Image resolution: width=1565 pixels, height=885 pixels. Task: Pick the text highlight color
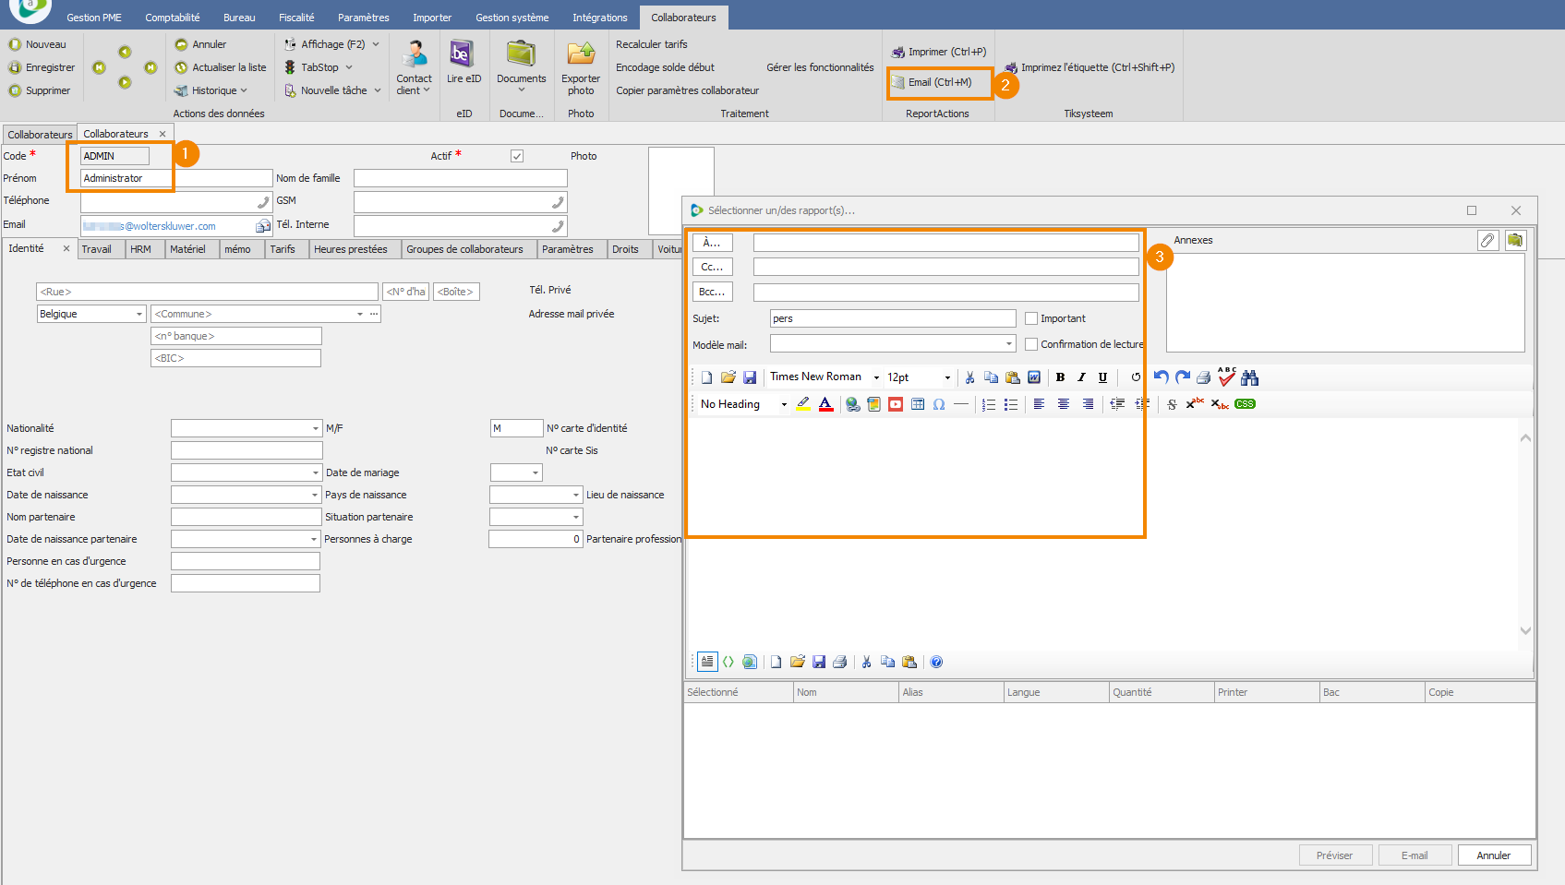pyautogui.click(x=803, y=404)
